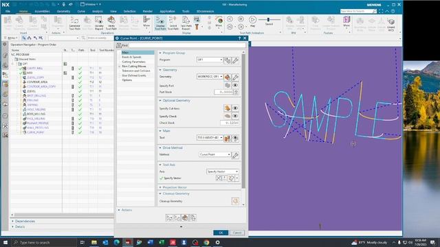
Task: Open the vector type dropdown arrow
Action: pyautogui.click(x=237, y=178)
